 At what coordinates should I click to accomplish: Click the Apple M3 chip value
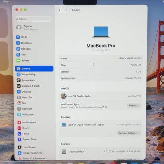click(136, 65)
